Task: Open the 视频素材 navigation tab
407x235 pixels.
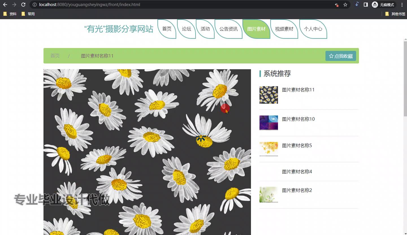Action: click(284, 29)
